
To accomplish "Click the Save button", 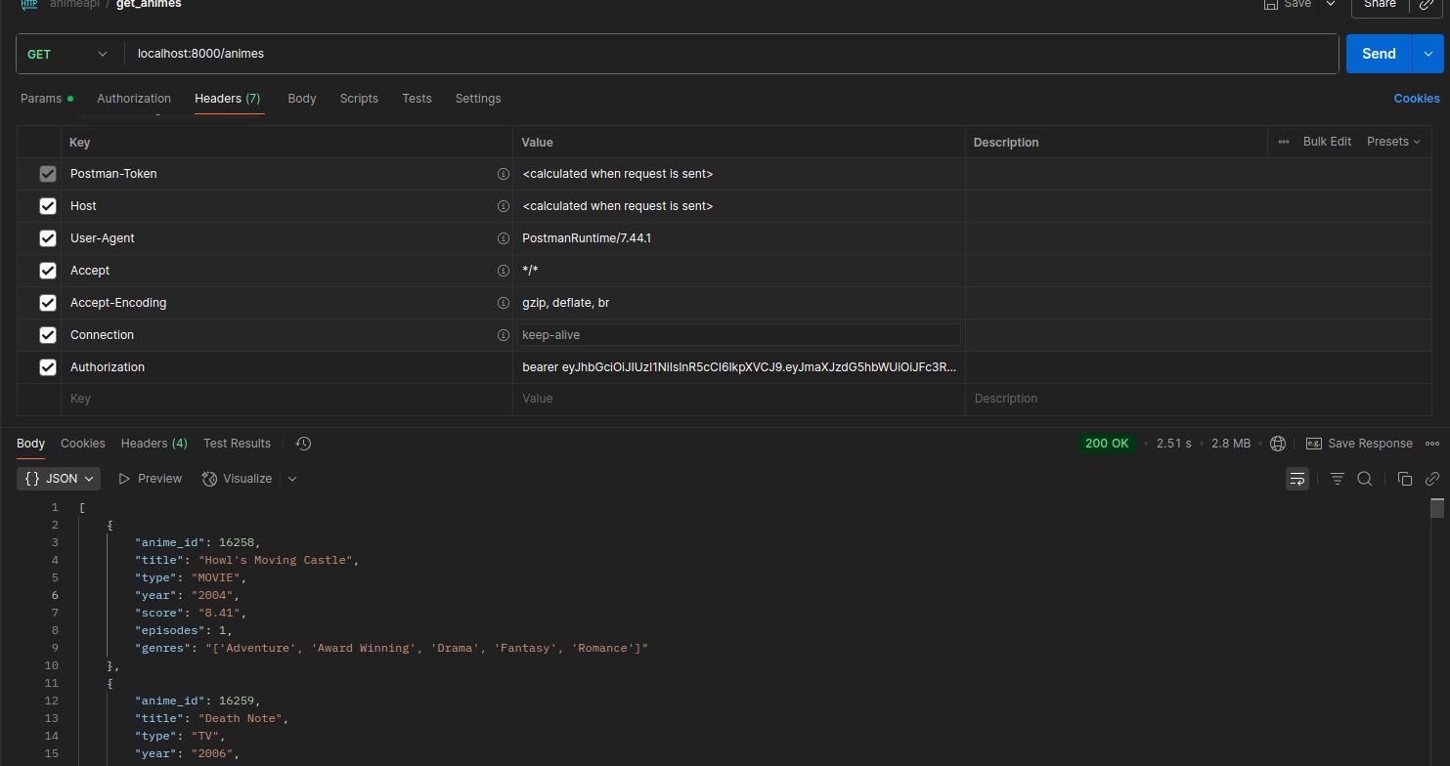I will 1288,4.
